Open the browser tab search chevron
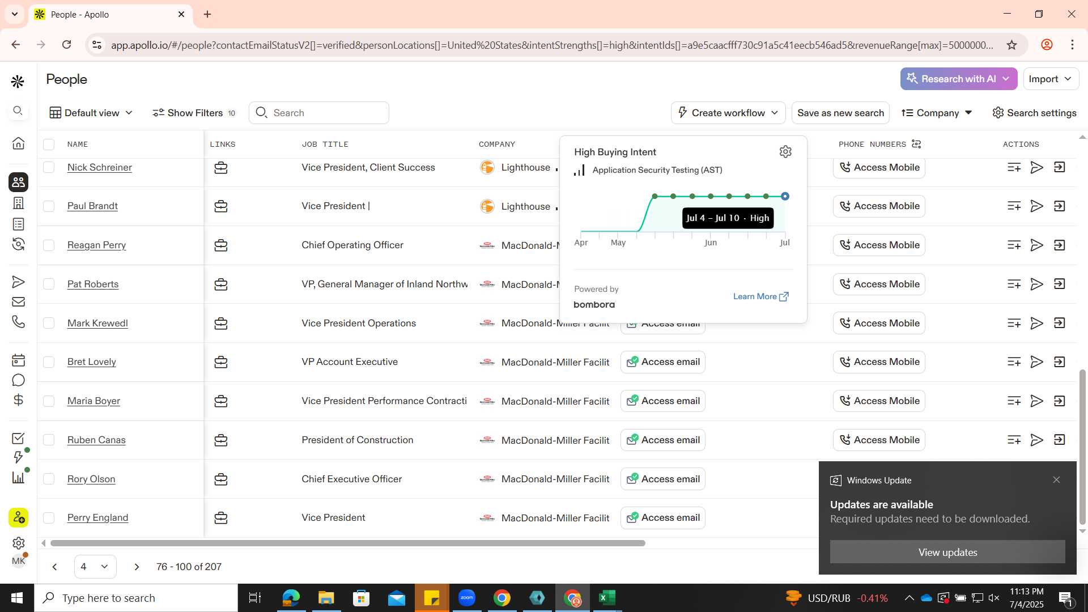Viewport: 1088px width, 612px height. [x=15, y=14]
